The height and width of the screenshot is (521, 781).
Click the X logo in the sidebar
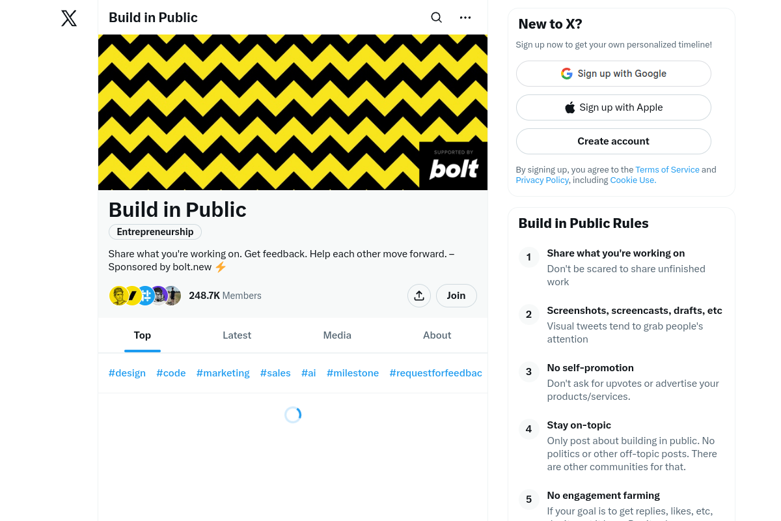pyautogui.click(x=68, y=18)
